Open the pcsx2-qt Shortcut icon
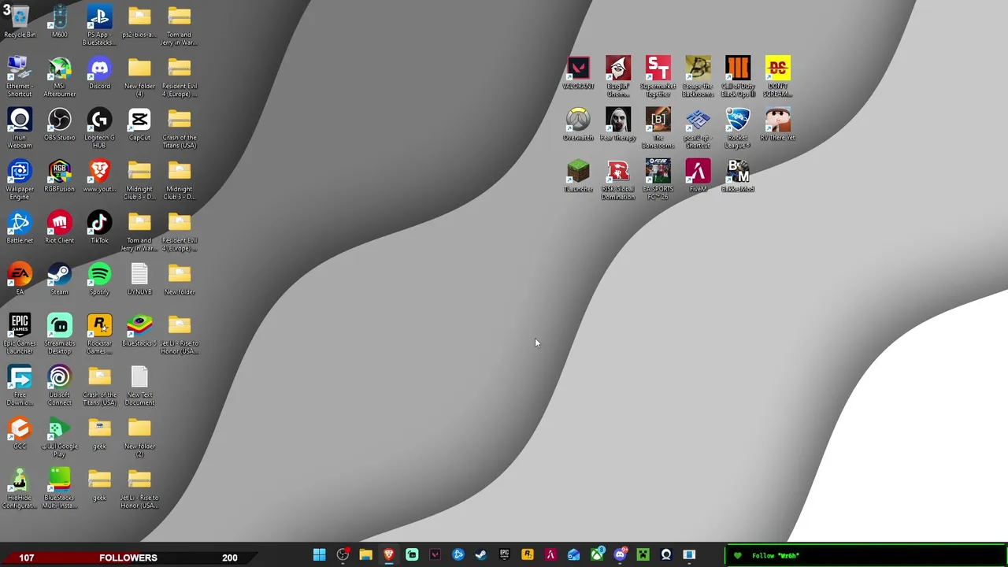This screenshot has width=1008, height=567. click(698, 128)
